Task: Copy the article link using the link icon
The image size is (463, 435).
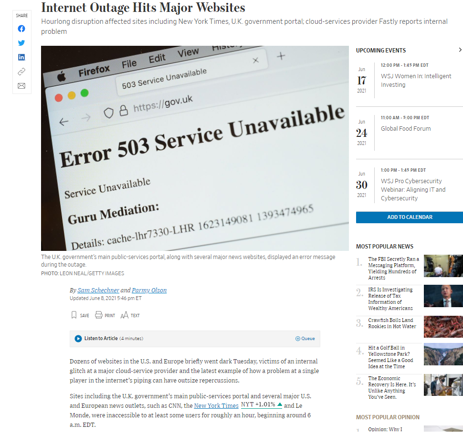Action: click(x=21, y=71)
